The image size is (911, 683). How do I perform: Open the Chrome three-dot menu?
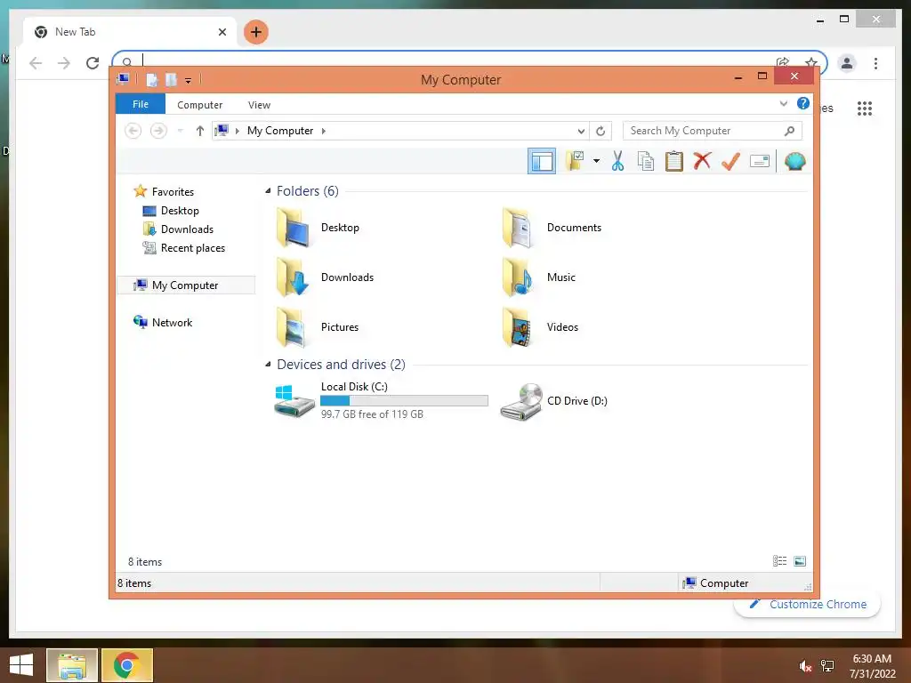pos(875,63)
